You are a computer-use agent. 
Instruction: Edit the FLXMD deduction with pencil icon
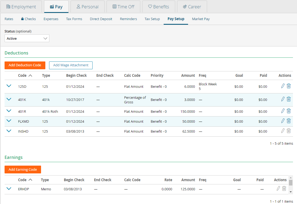(x=283, y=121)
